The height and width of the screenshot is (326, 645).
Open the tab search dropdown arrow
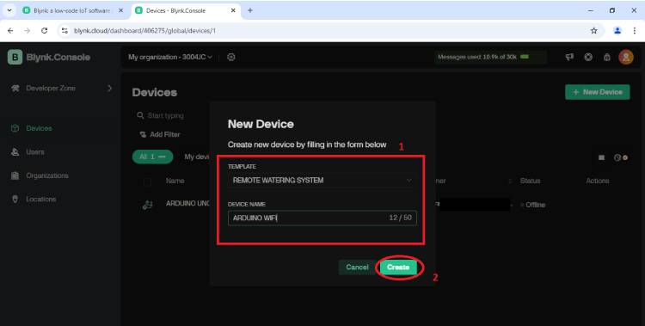click(9, 10)
